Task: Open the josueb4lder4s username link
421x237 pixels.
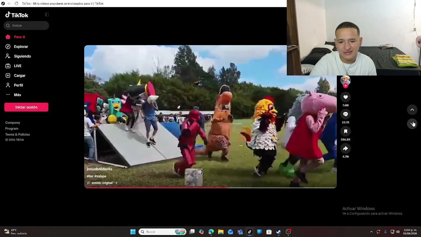Action: coord(99,169)
